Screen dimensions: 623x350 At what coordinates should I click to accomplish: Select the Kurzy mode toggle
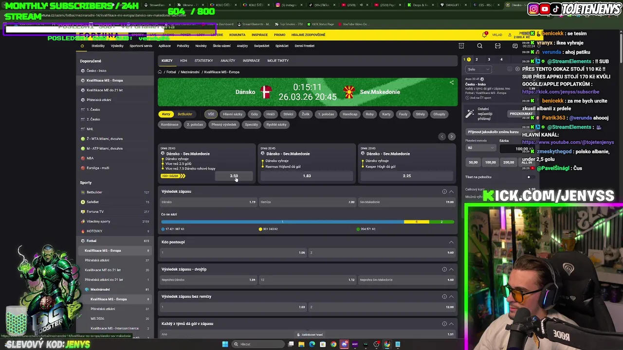pos(166,114)
